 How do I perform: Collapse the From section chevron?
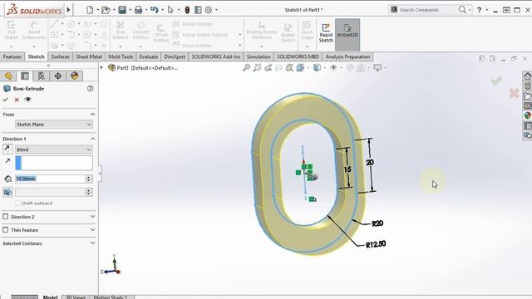92,115
